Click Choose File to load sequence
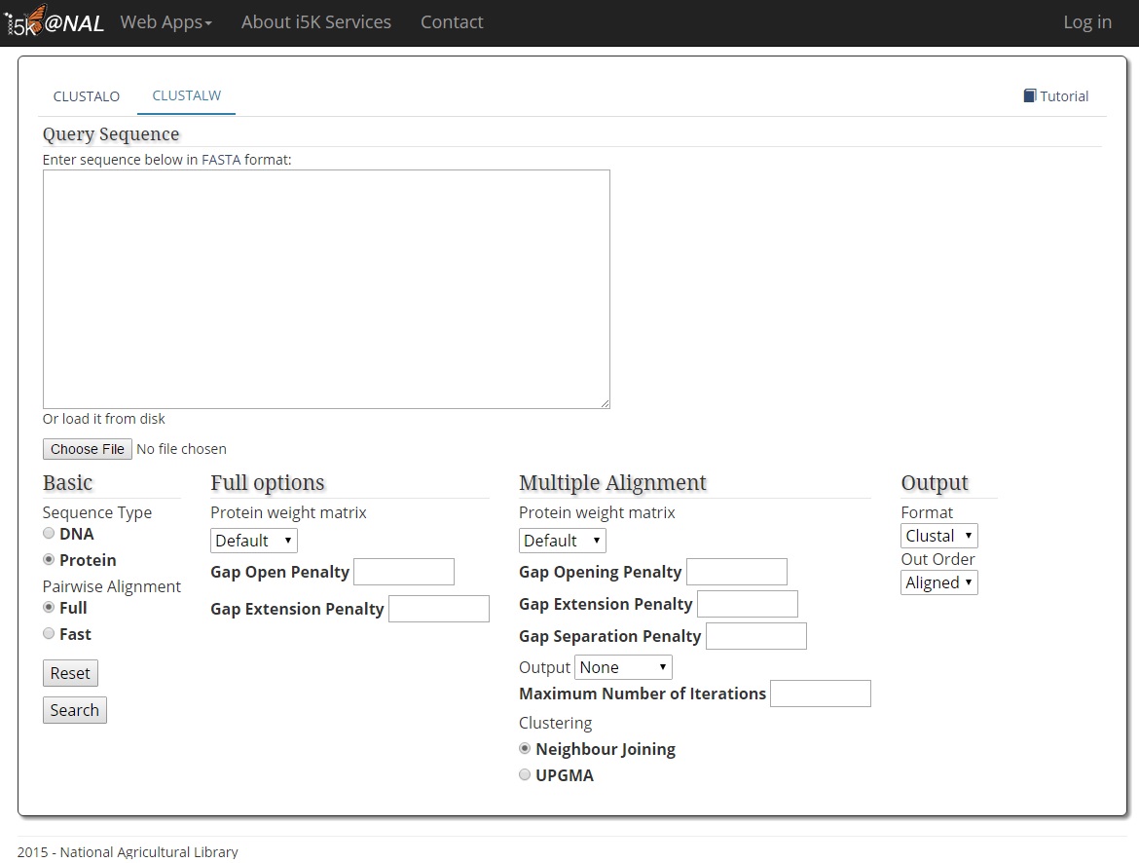This screenshot has width=1139, height=863. tap(88, 449)
